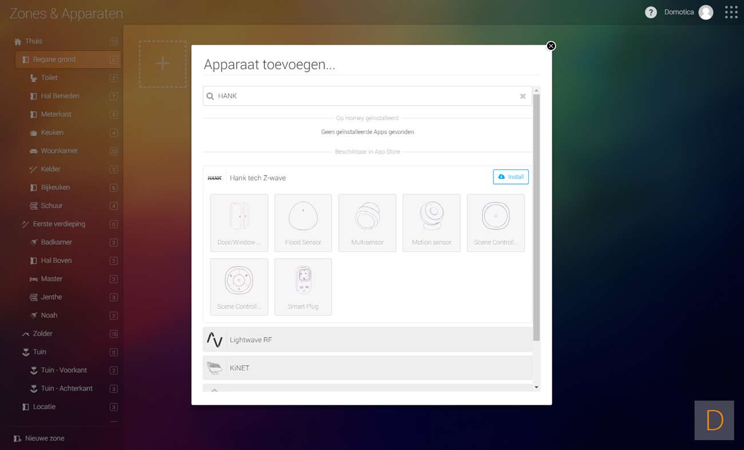
Task: Click the Woonkamer device count badge
Action: 114,151
